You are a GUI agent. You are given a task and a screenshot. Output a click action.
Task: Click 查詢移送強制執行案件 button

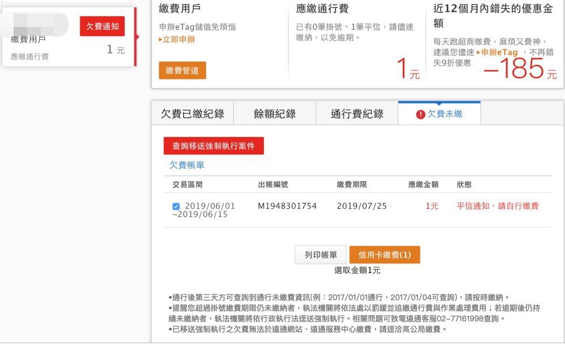coord(214,145)
